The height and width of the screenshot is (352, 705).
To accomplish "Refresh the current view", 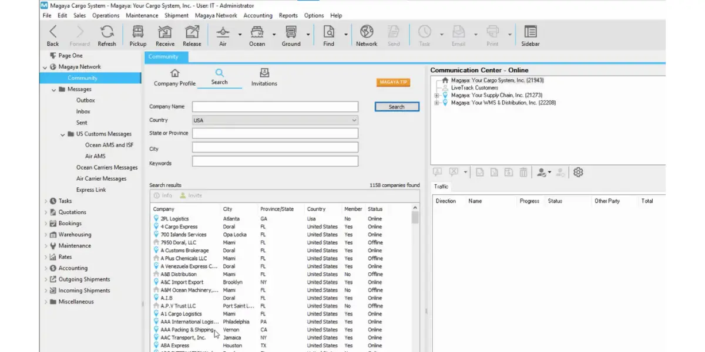I will [107, 35].
